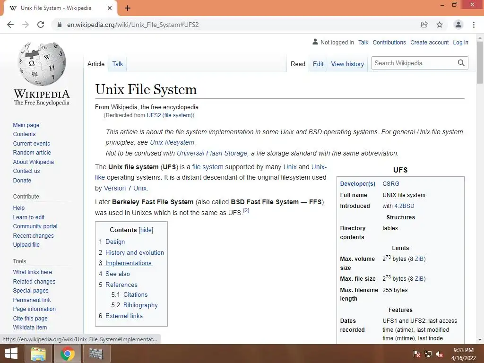Open user Talk link at top
The width and height of the screenshot is (484, 363).
click(x=363, y=42)
